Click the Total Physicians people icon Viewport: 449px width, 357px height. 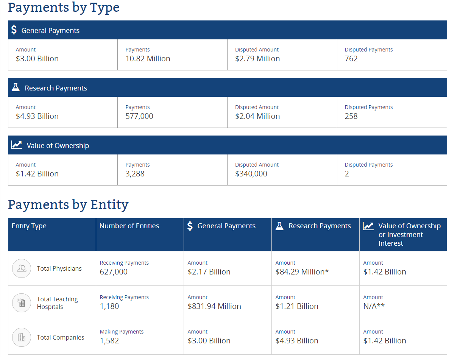[22, 268]
